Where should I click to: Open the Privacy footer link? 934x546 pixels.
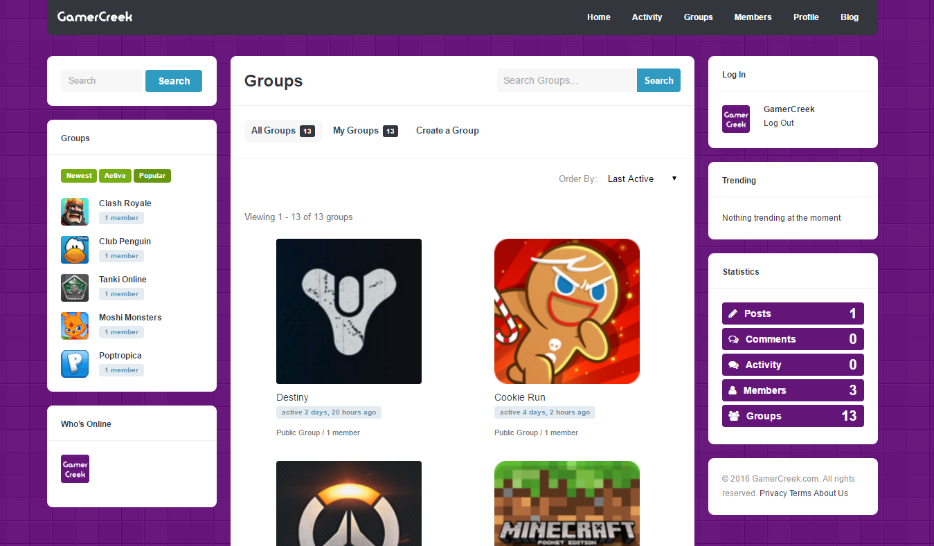[773, 493]
